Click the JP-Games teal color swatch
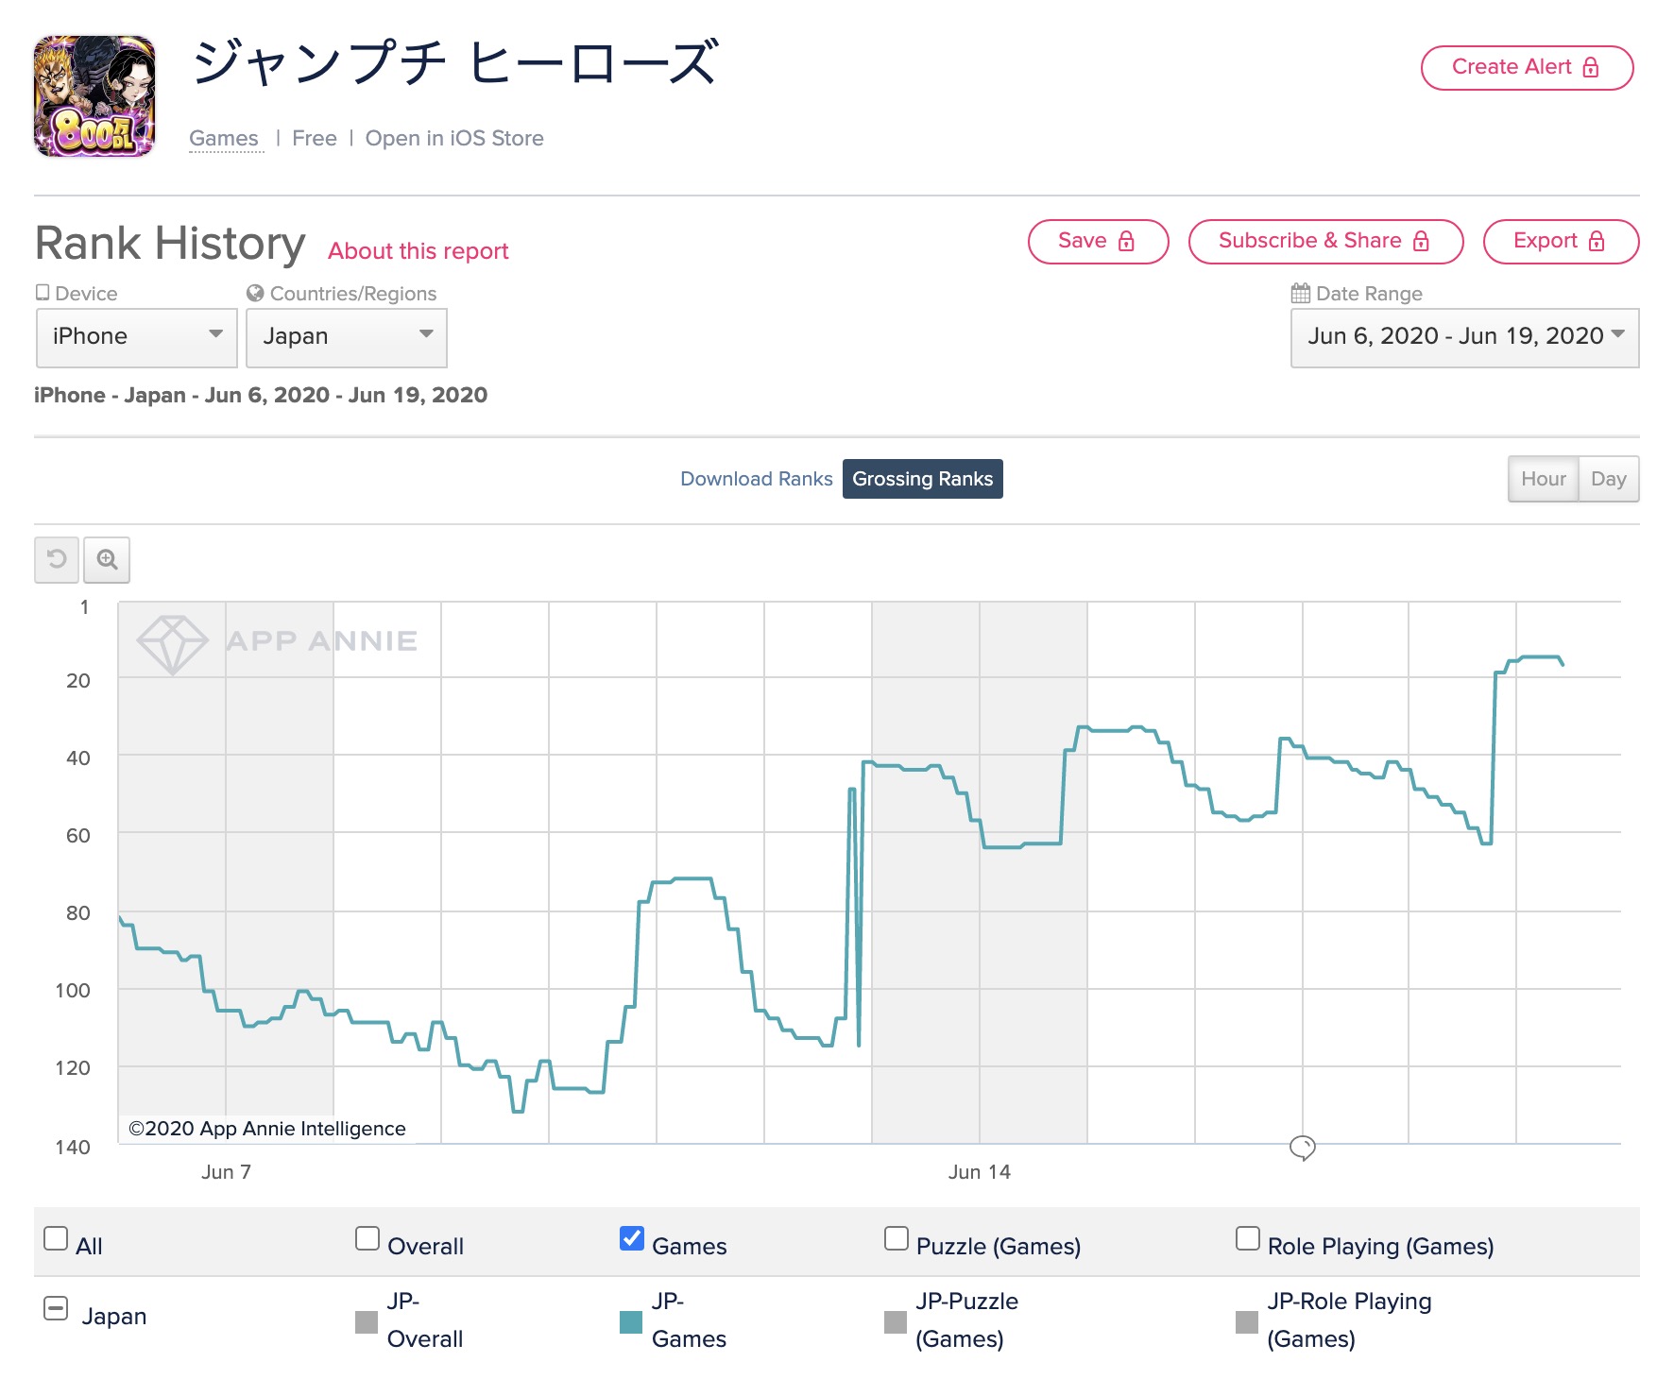 pos(631,1322)
